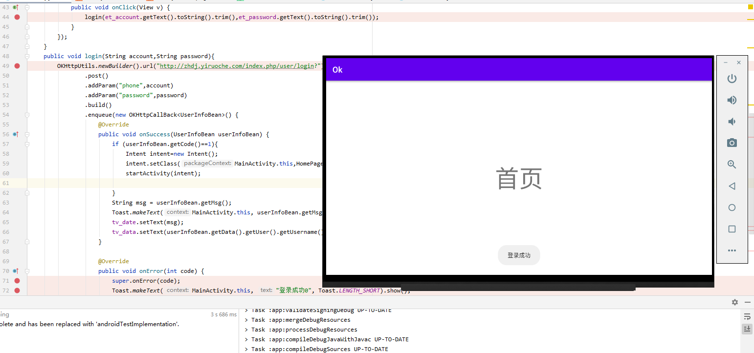This screenshot has height=353, width=754.
Task: Select the compileDebugJavaWithJavac task line
Action: (327, 339)
